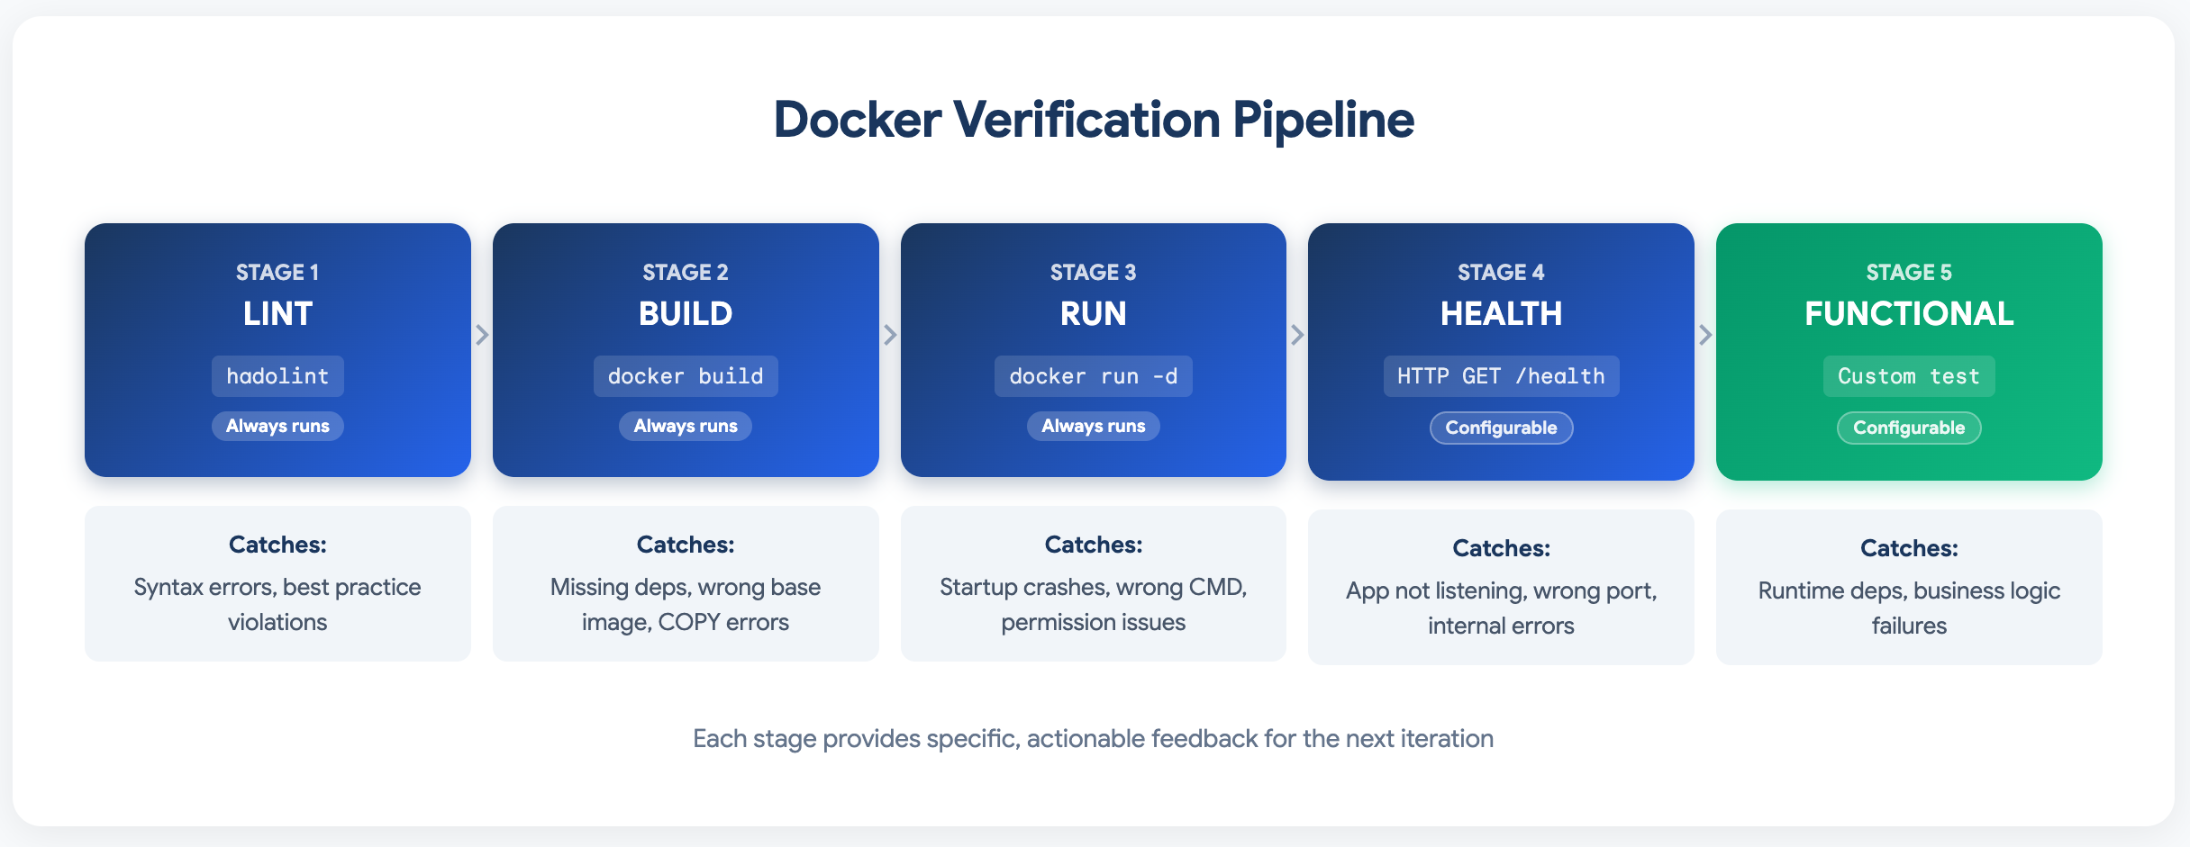Select the Stage 4 HEALTH card
The width and height of the screenshot is (2190, 847).
(1500, 297)
